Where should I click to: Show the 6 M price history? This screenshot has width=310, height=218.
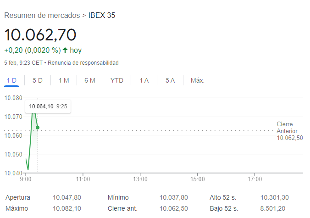(x=90, y=80)
